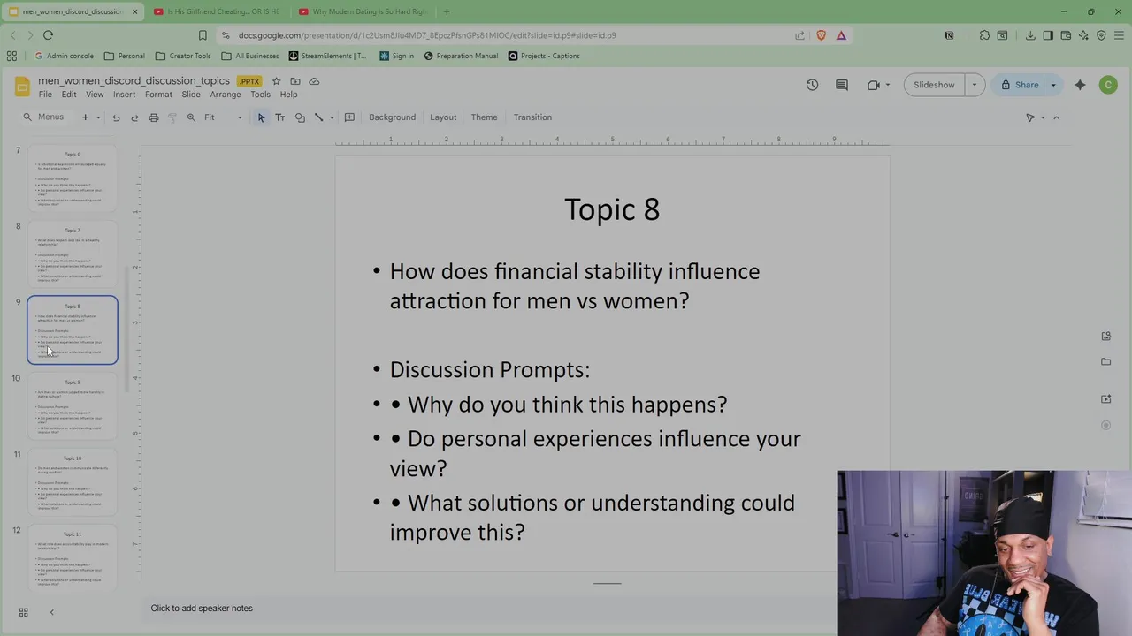1132x636 pixels.
Task: Open the Transition button
Action: [532, 117]
